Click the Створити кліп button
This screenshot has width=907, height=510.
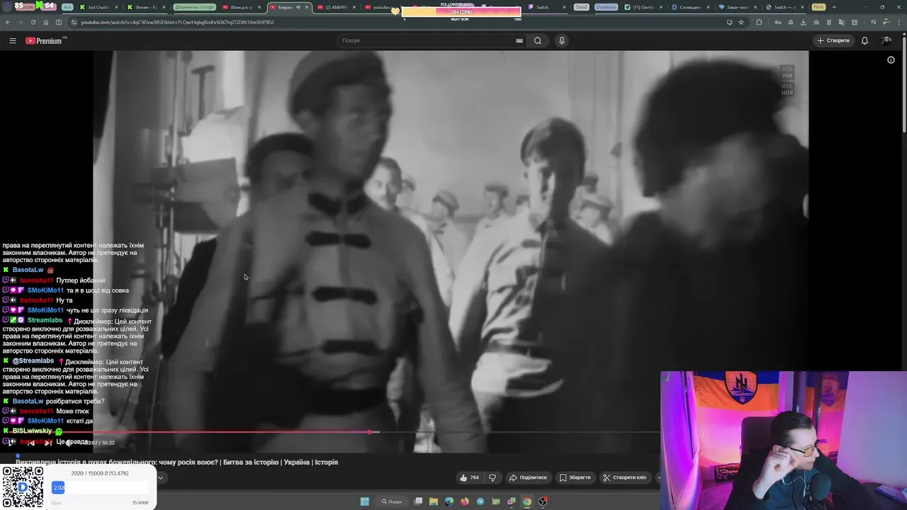coord(624,477)
